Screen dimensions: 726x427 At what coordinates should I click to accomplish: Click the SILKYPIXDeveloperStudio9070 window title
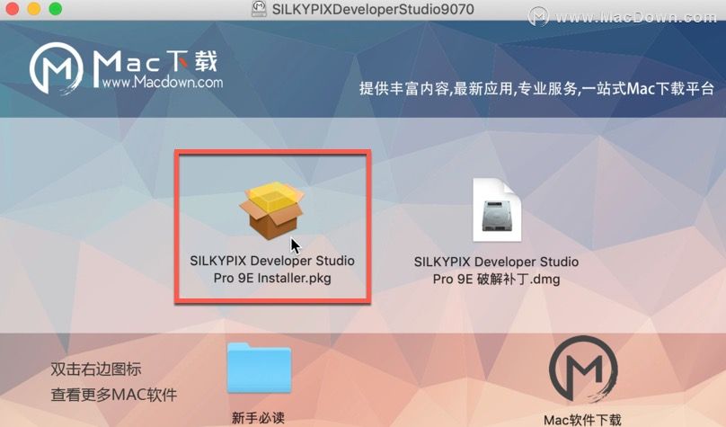tap(373, 9)
